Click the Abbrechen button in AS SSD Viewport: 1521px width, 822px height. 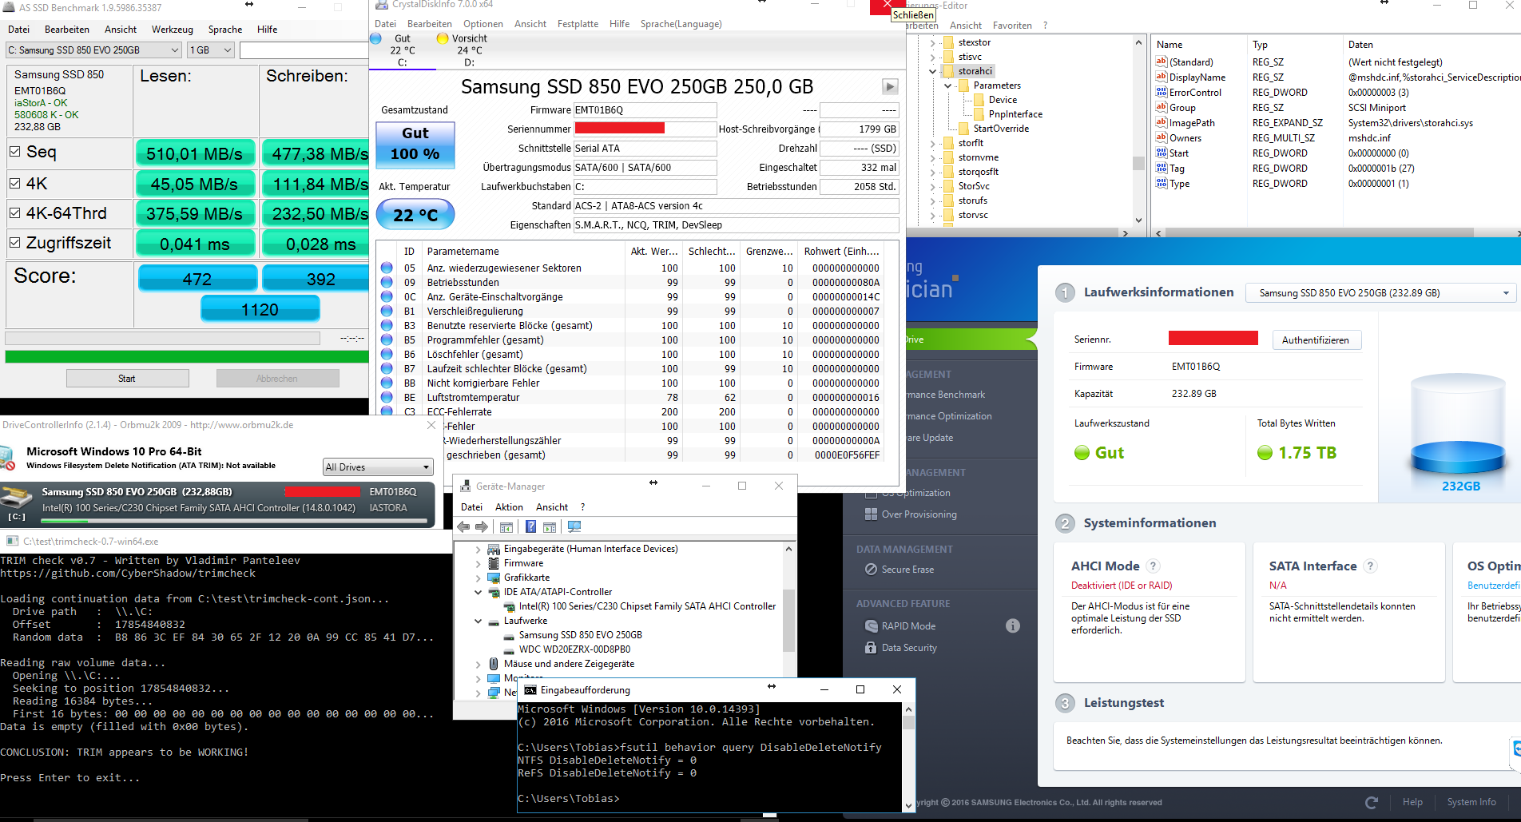277,379
